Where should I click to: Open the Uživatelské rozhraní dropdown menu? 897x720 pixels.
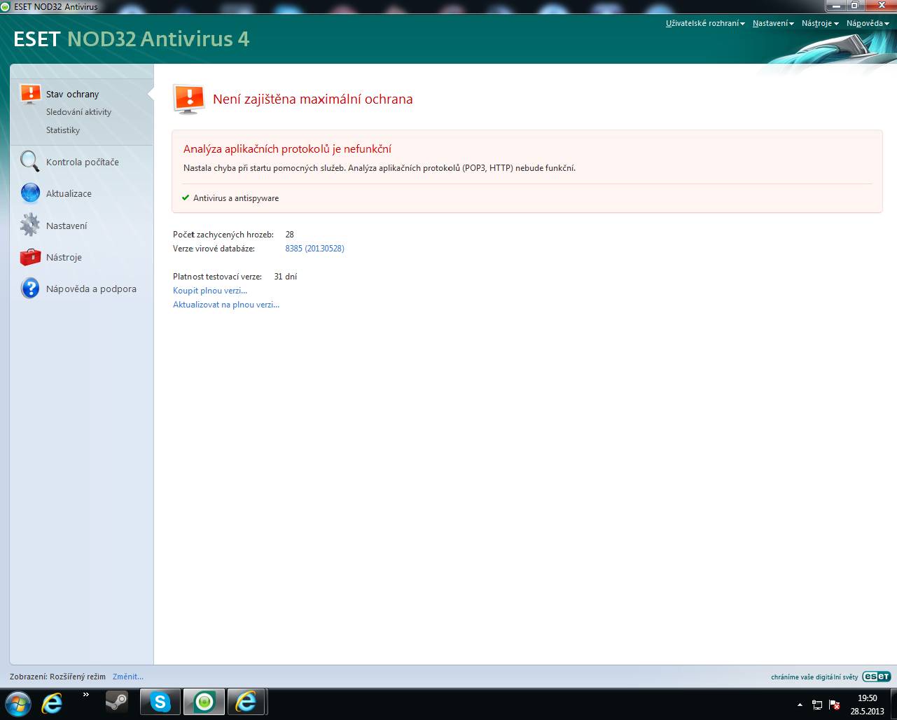coord(705,23)
